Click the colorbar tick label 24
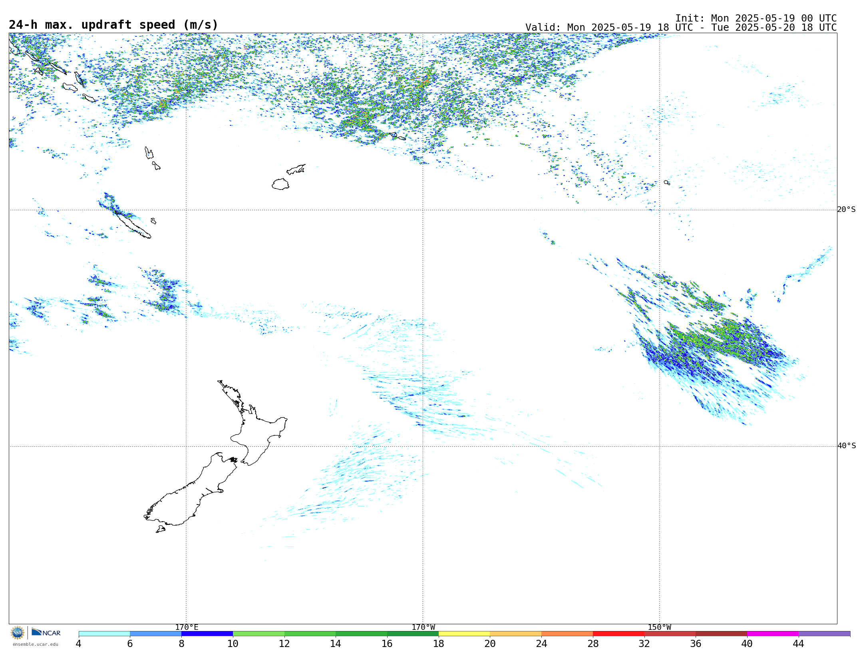Screen dimensions: 863x649 (541, 643)
